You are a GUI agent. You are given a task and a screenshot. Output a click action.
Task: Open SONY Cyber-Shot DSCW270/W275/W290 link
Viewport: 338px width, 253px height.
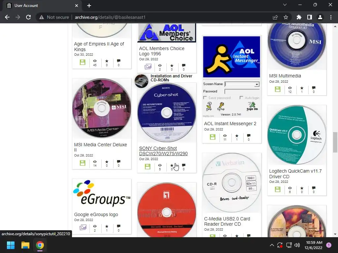tap(163, 151)
